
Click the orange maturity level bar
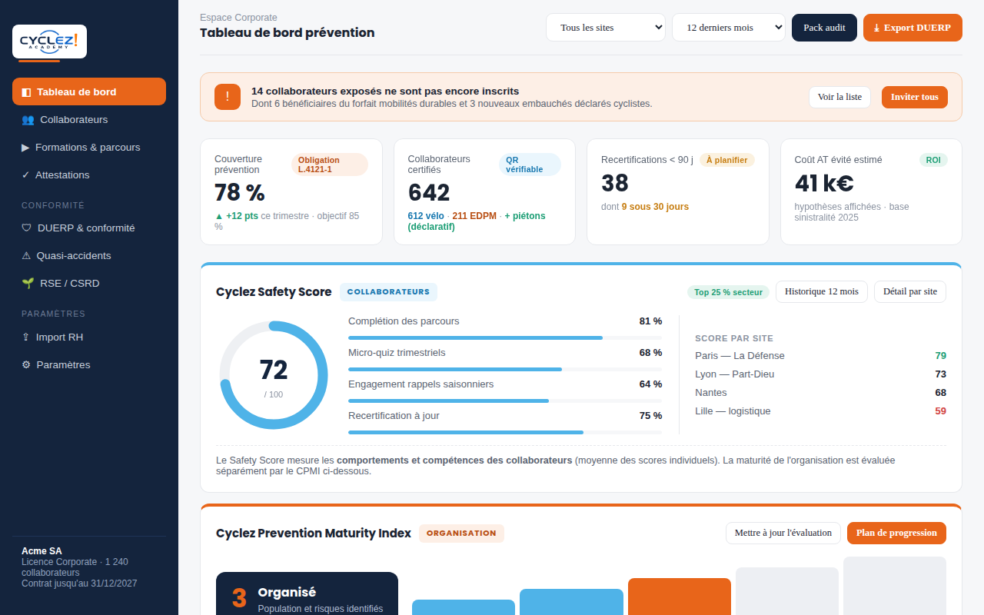(680, 597)
